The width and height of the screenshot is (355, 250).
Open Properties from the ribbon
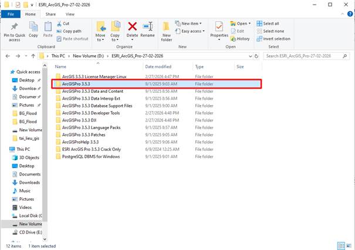(x=219, y=28)
